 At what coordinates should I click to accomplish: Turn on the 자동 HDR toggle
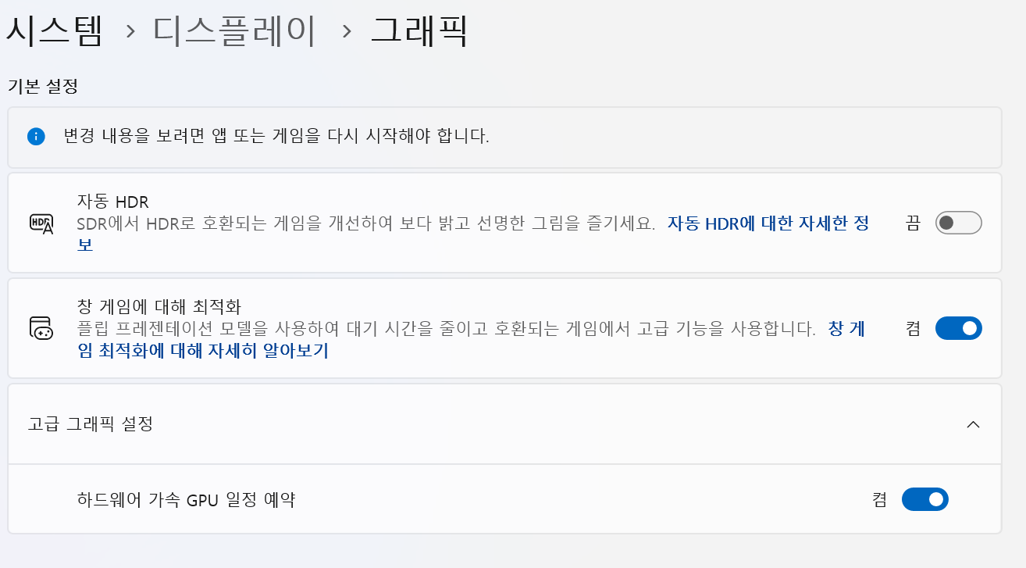[x=958, y=223]
